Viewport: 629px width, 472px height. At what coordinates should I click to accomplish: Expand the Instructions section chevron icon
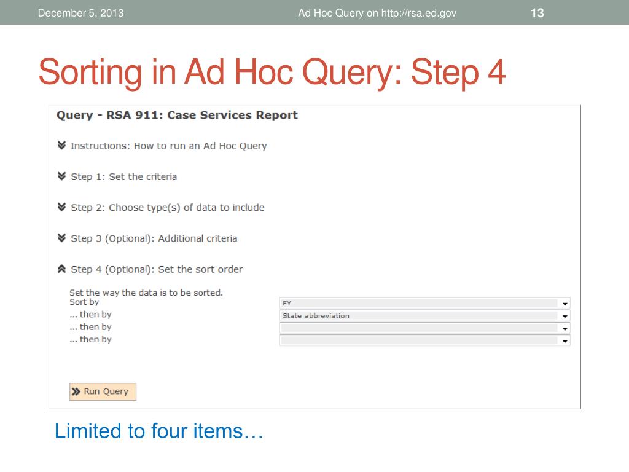point(61,146)
